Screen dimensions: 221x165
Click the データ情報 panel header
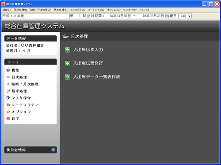pos(30,38)
